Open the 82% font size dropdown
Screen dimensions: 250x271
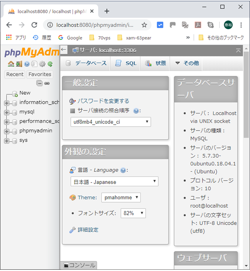(133, 213)
